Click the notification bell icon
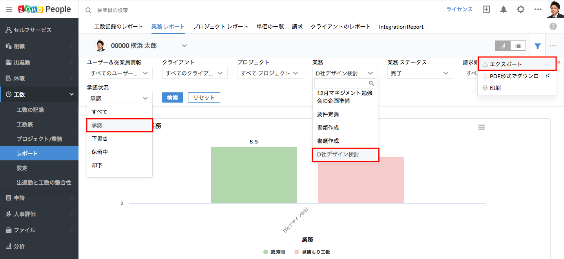Image resolution: width=564 pixels, height=259 pixels. coord(504,9)
